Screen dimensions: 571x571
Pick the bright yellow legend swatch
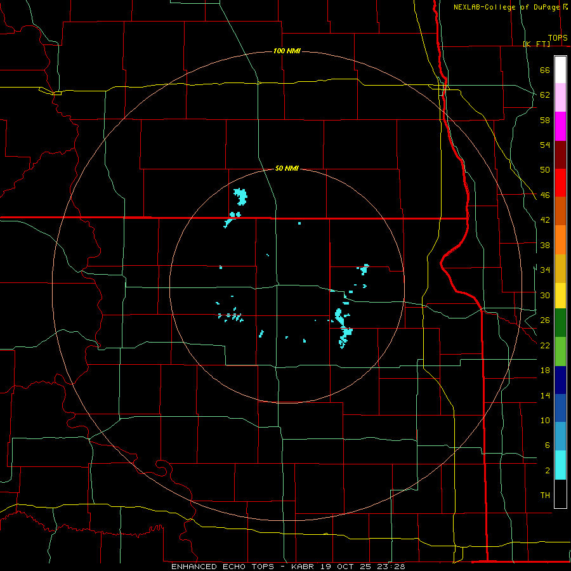click(x=560, y=296)
